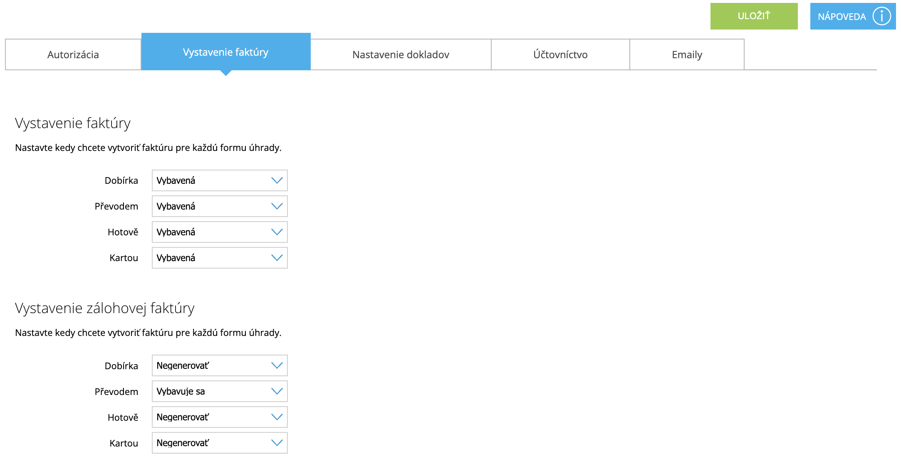The width and height of the screenshot is (901, 459).
Task: Go to the Účtovníctvo tab
Action: [x=560, y=54]
